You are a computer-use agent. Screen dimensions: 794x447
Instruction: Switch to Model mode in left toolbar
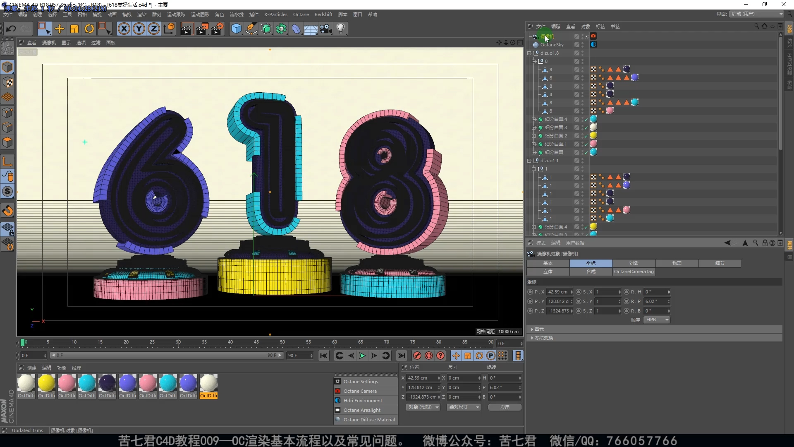8,67
